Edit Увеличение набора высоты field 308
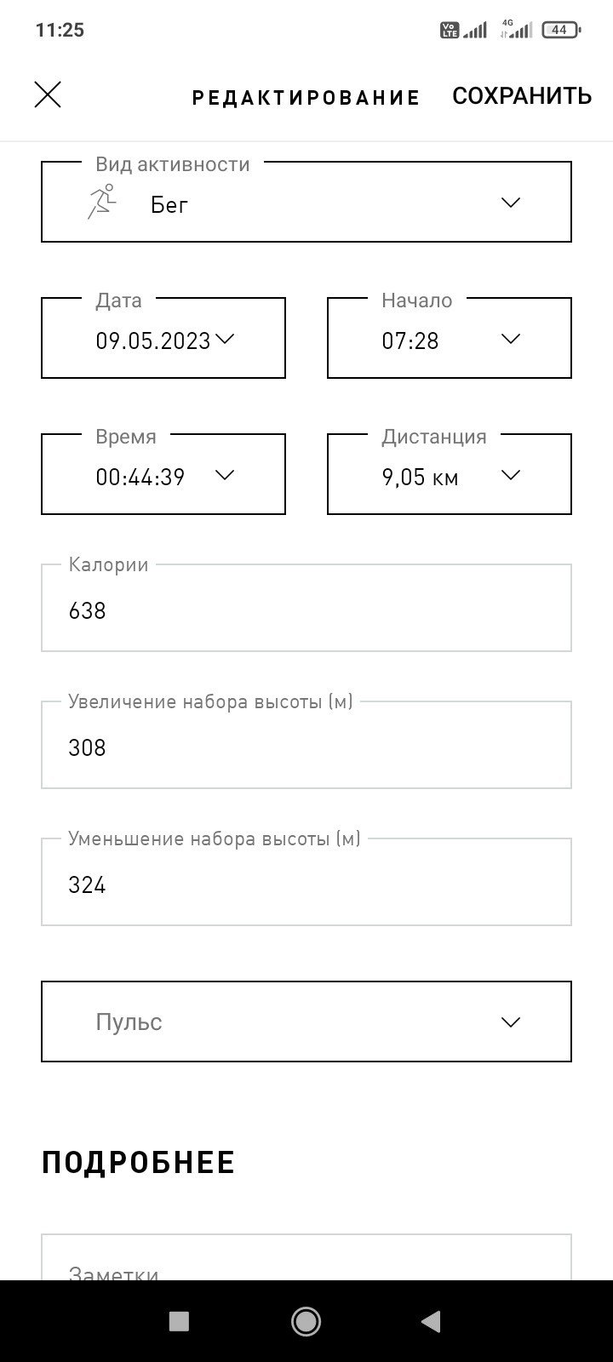 [x=306, y=745]
